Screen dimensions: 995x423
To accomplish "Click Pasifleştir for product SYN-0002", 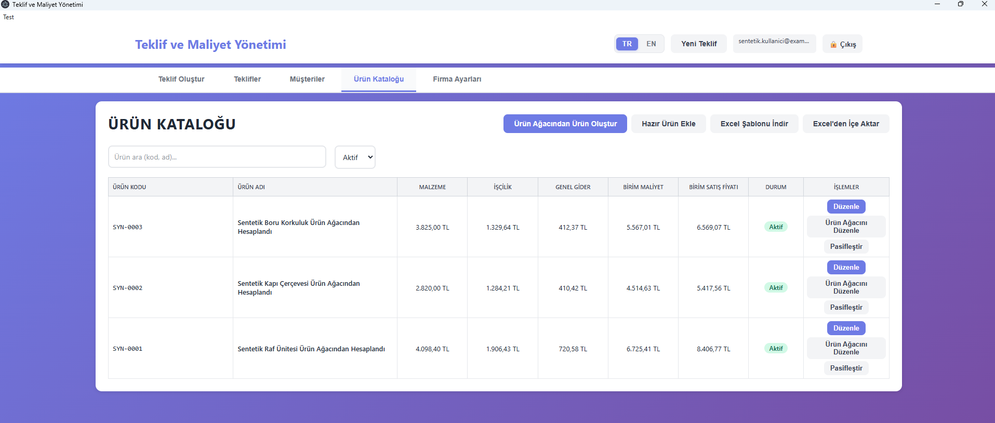I will pos(846,307).
